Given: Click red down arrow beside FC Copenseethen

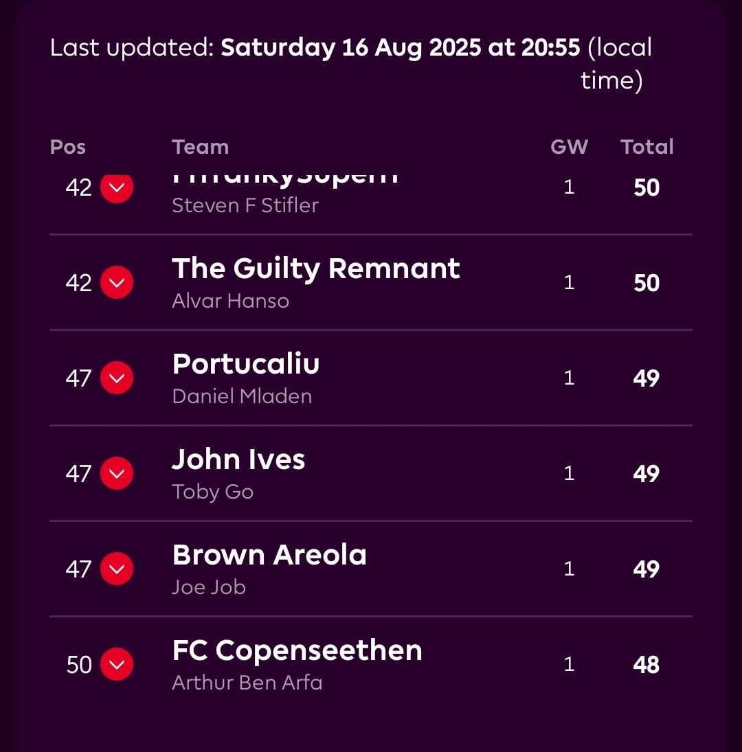Looking at the screenshot, I should pyautogui.click(x=117, y=664).
